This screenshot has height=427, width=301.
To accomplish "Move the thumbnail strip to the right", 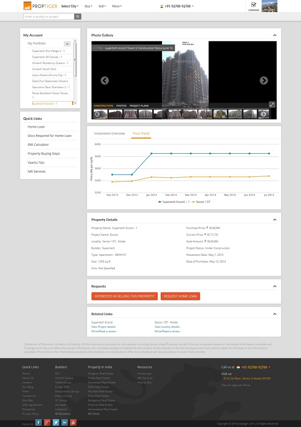I will click(x=263, y=114).
